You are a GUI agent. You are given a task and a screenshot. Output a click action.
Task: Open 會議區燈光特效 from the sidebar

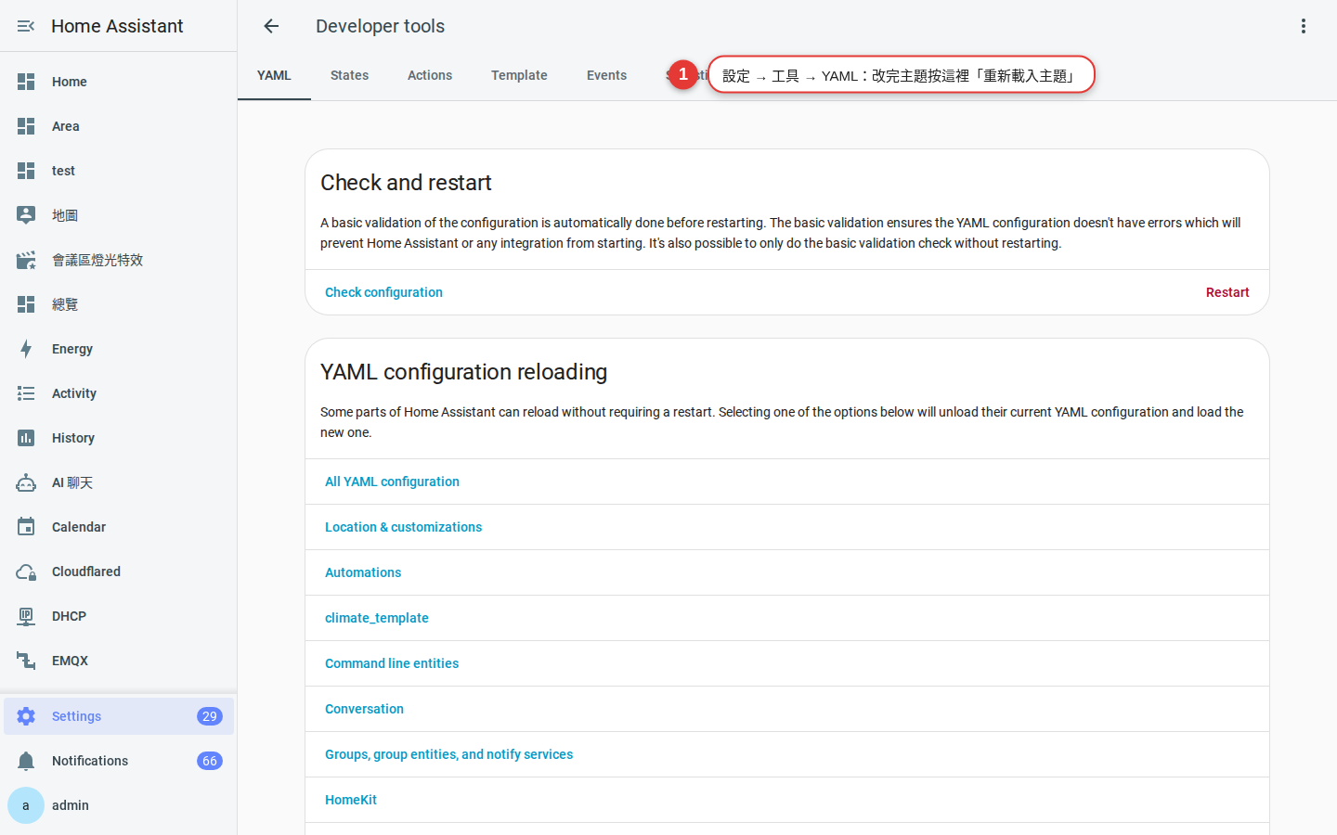(x=119, y=260)
